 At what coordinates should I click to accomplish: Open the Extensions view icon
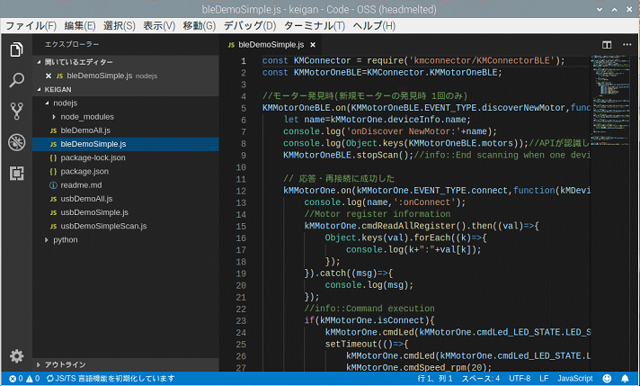[x=16, y=173]
